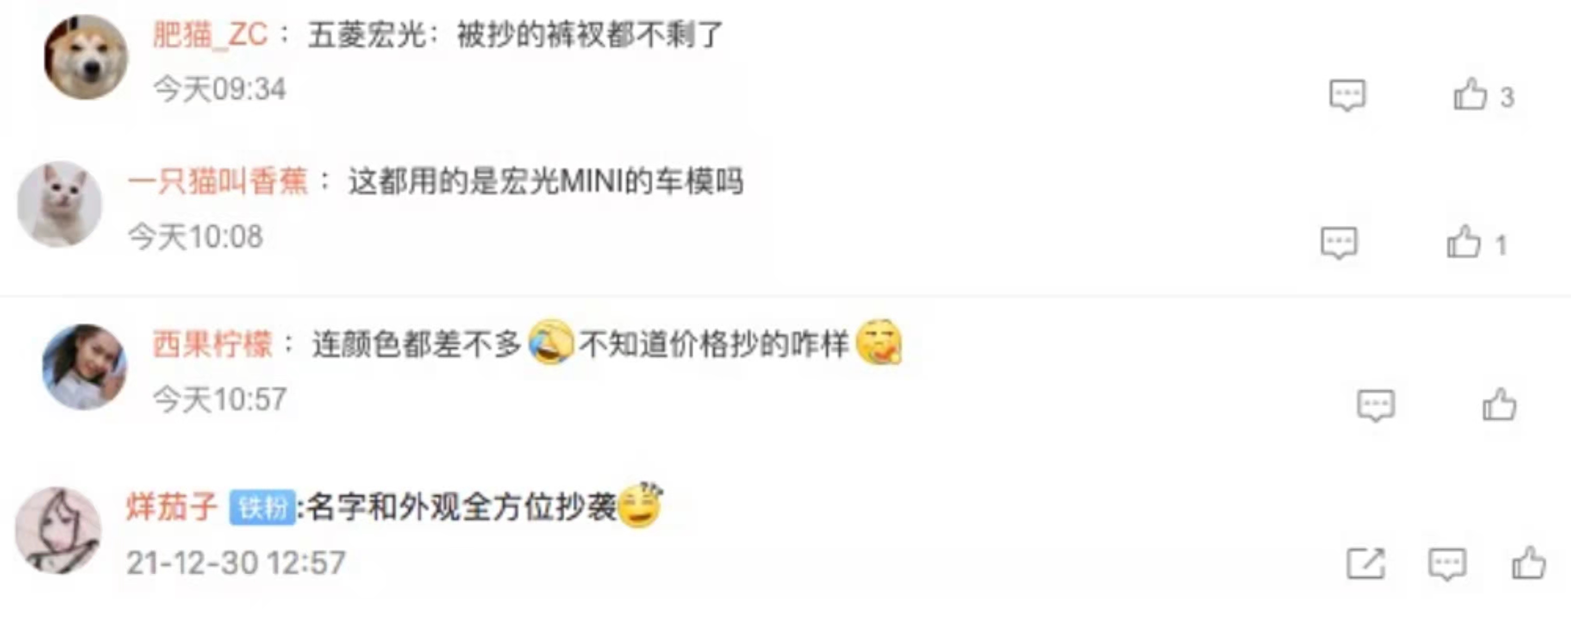1571x624 pixels.
Task: Click 西果柠檬's girl photo avatar
Action: (x=85, y=367)
